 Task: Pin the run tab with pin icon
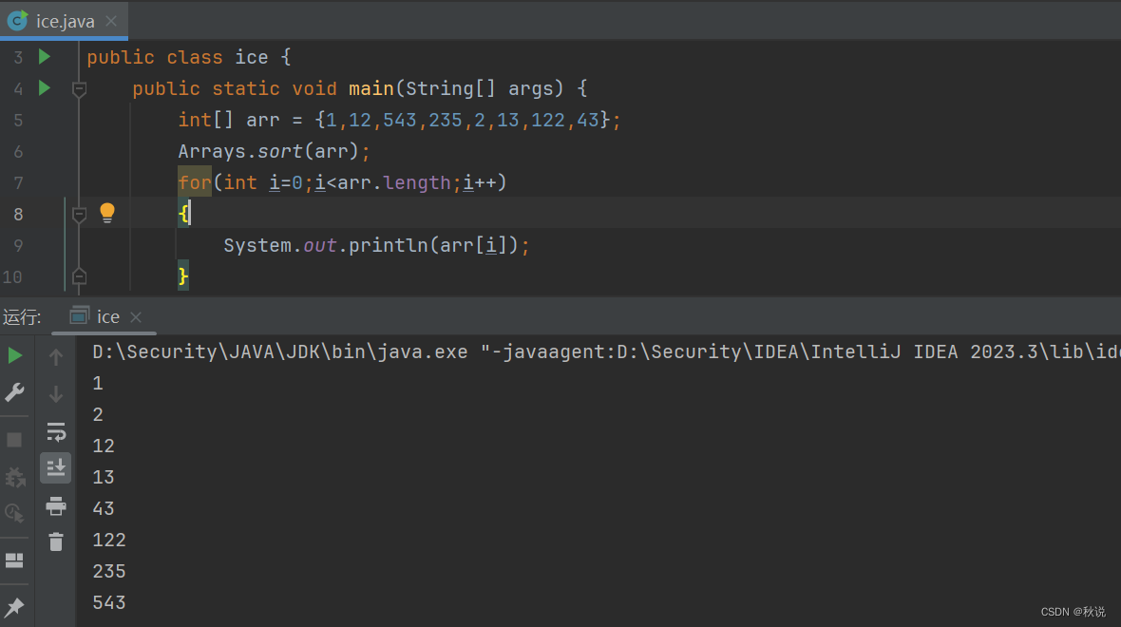pyautogui.click(x=14, y=607)
